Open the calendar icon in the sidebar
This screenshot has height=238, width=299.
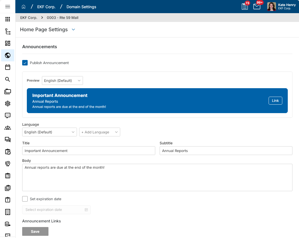[8, 67]
